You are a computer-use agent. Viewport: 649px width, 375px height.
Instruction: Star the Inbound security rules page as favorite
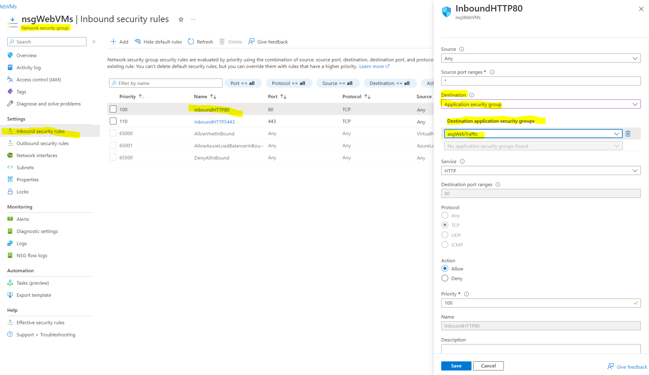(181, 19)
